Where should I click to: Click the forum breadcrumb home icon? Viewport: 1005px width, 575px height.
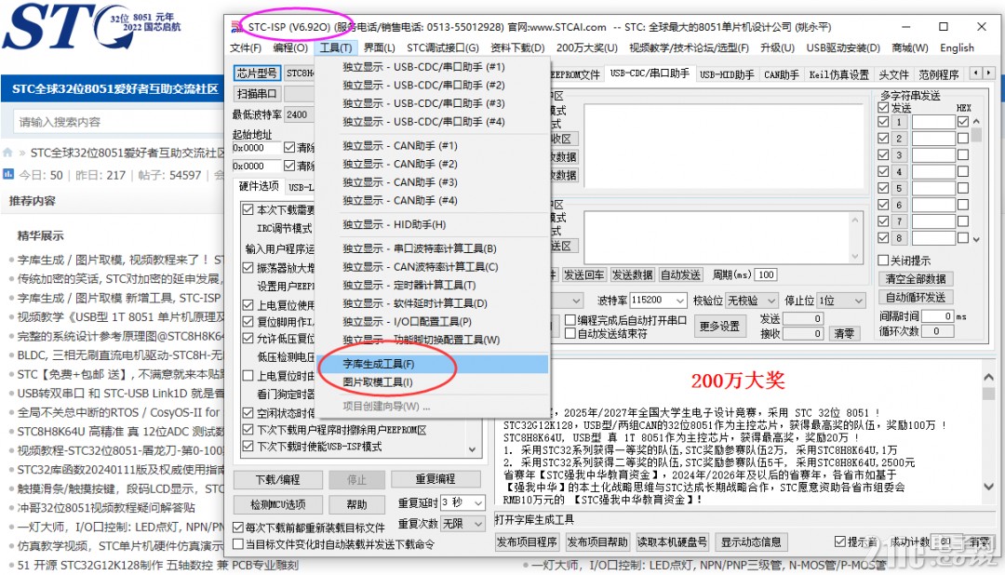point(7,153)
